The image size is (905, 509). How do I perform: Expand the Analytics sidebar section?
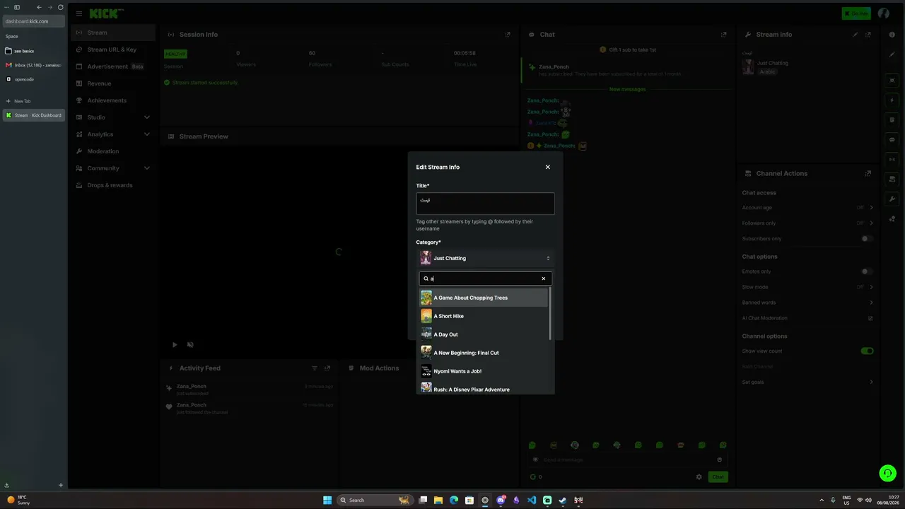click(113, 134)
